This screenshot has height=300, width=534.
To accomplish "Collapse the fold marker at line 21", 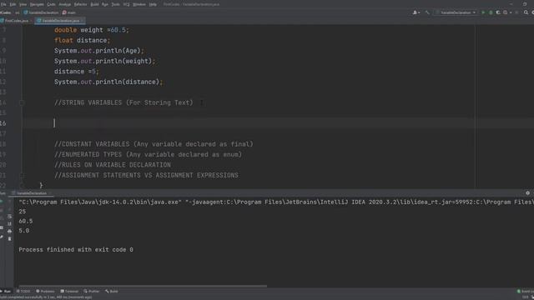I will [22, 176].
